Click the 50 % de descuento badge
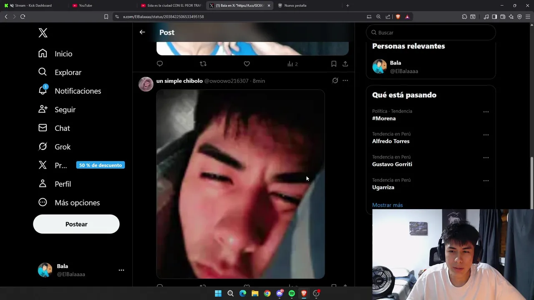Image resolution: width=534 pixels, height=300 pixels. pyautogui.click(x=101, y=165)
